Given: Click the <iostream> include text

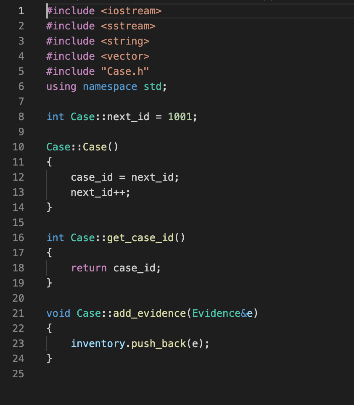Looking at the screenshot, I should point(131,11).
